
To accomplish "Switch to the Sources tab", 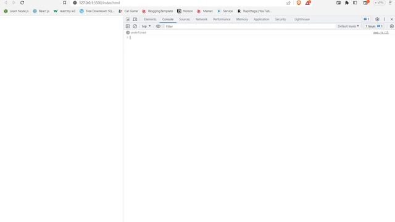I will click(185, 19).
